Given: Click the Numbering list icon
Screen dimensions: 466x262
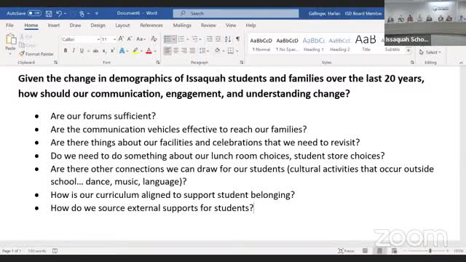Looking at the screenshot, I should [181, 39].
